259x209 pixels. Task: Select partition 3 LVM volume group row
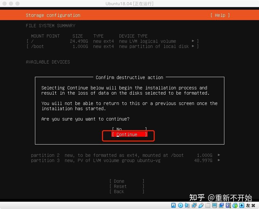tap(126, 160)
